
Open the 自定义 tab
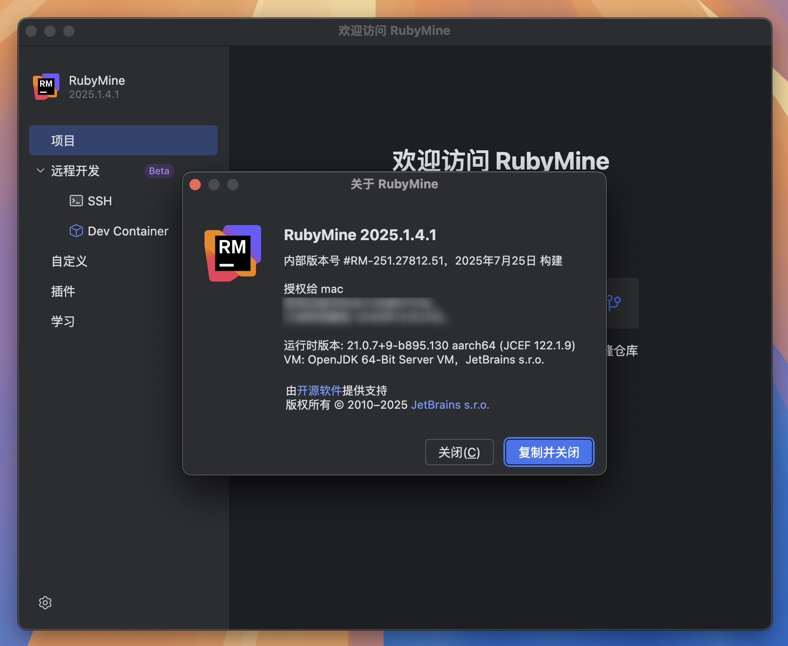tap(69, 261)
